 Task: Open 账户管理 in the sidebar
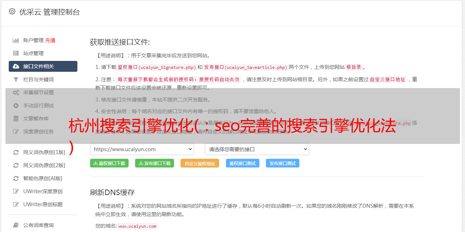[x=33, y=40]
